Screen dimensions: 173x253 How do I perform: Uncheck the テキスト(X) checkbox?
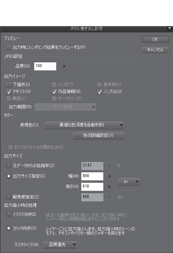coord(9,92)
